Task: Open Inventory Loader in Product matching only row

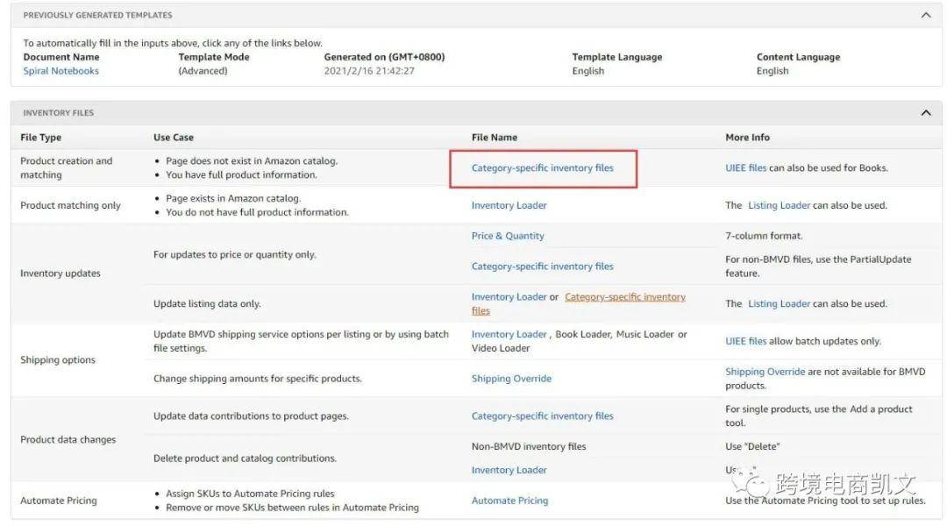Action: click(509, 206)
